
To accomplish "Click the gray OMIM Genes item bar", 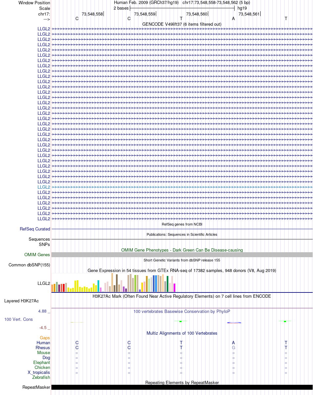I will 182,255.
